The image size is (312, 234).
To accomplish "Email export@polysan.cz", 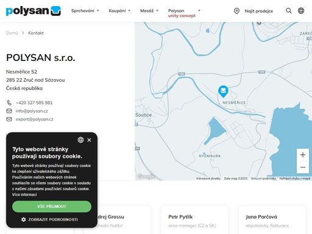I will [x=34, y=119].
